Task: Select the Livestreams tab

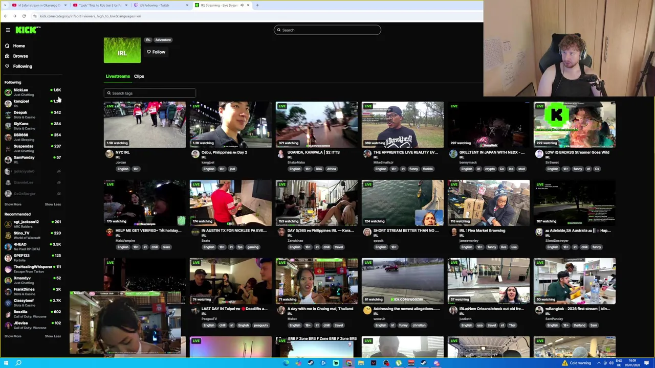Action: [x=118, y=76]
